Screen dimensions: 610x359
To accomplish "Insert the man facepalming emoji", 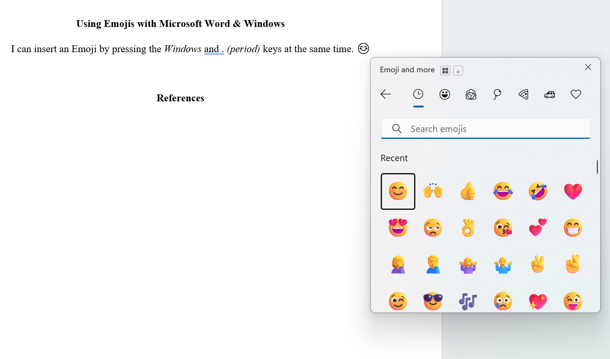I will pos(433,265).
